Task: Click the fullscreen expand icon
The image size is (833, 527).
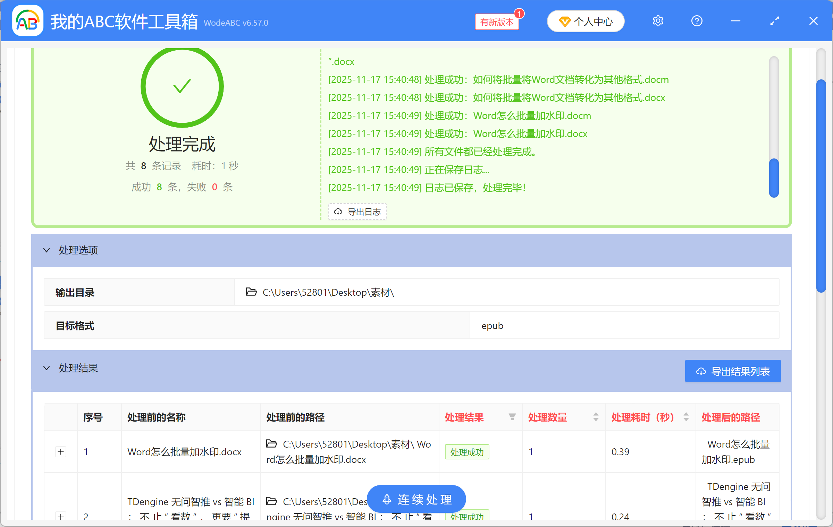Action: [774, 21]
